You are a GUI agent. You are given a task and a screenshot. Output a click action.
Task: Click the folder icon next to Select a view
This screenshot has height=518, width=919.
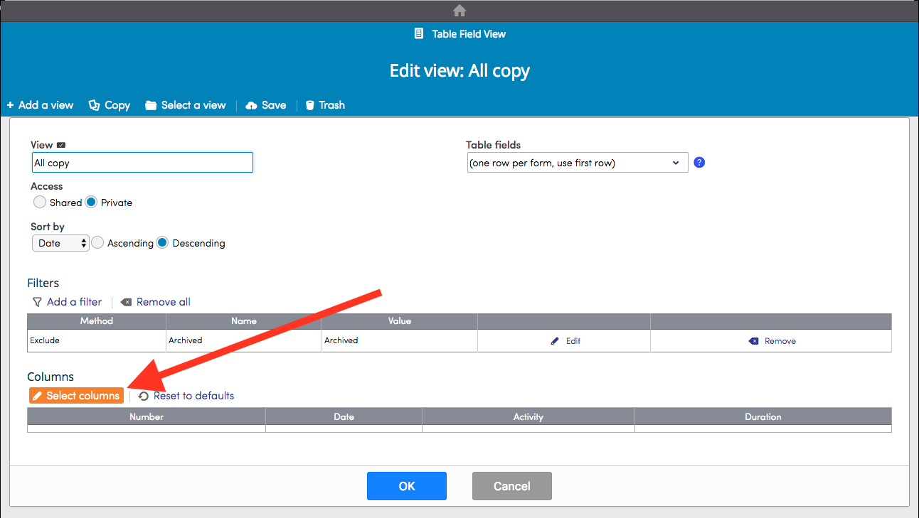150,104
